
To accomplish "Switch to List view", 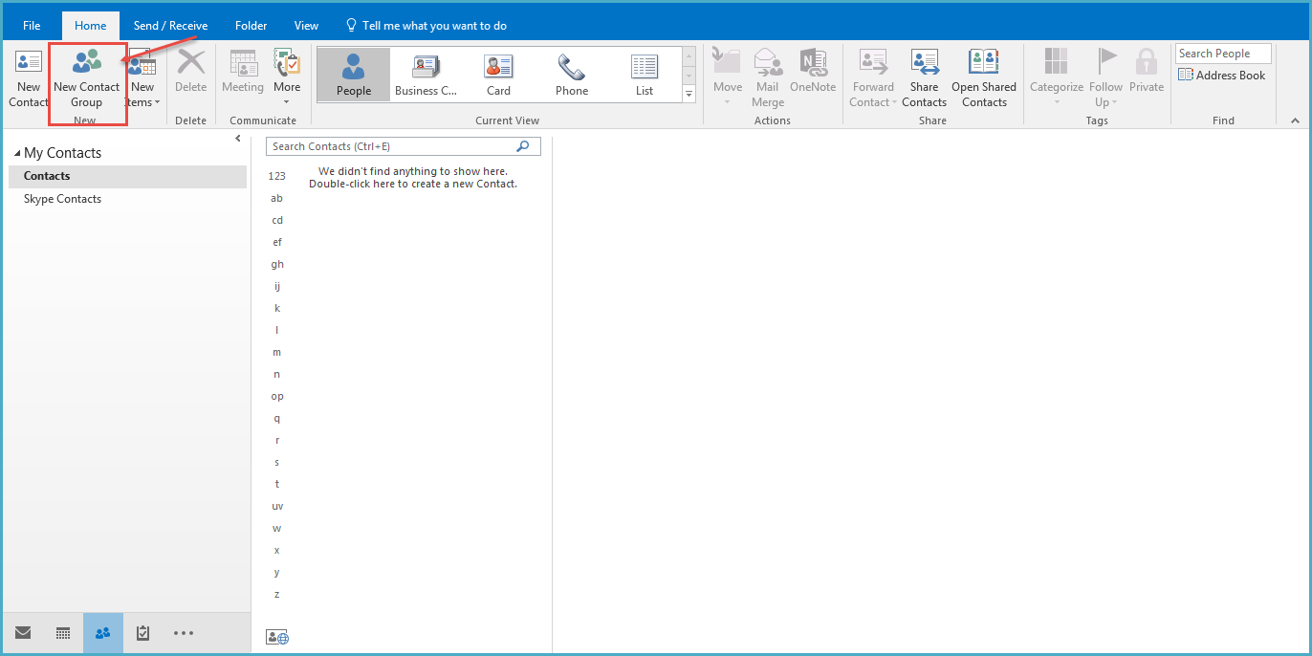I will [645, 75].
